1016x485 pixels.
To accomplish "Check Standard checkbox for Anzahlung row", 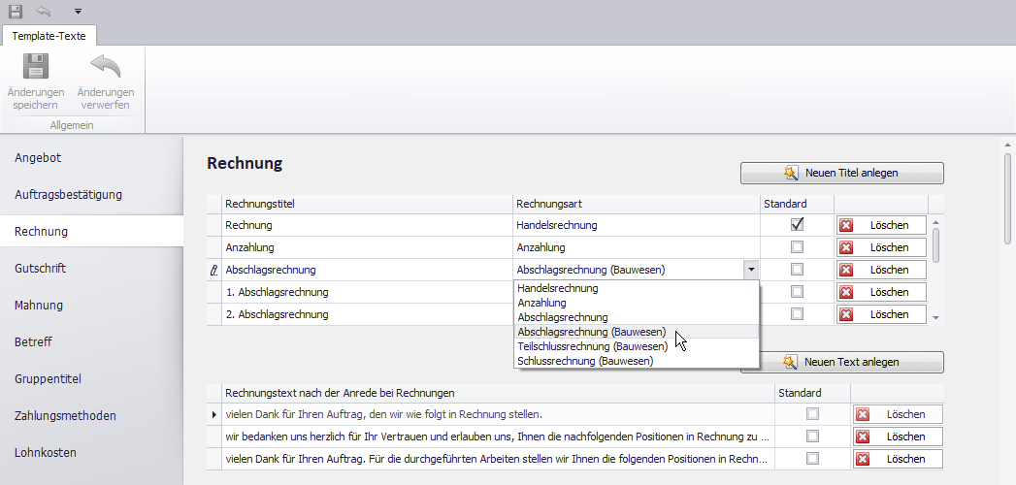I will [798, 247].
